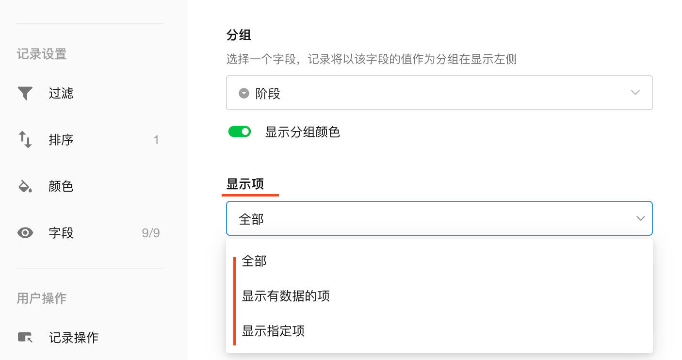Collapse the 显示项 dropdown using its chevron
The height and width of the screenshot is (360, 682).
pyautogui.click(x=641, y=218)
